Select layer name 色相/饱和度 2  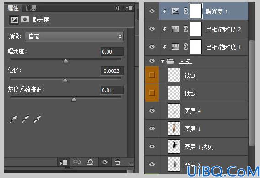click(223, 29)
